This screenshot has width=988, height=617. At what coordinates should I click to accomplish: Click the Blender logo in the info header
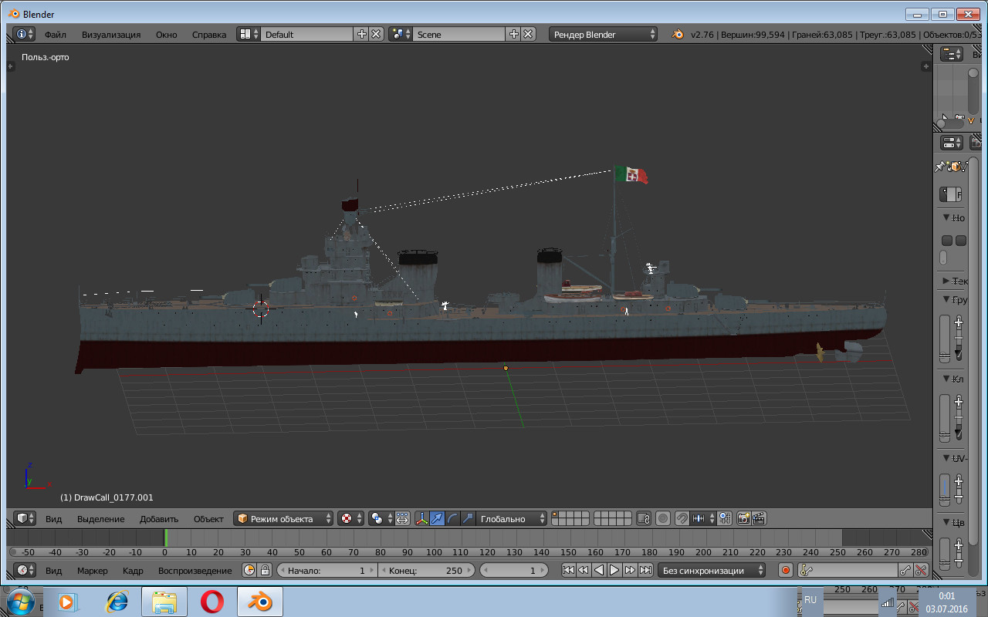click(x=677, y=34)
